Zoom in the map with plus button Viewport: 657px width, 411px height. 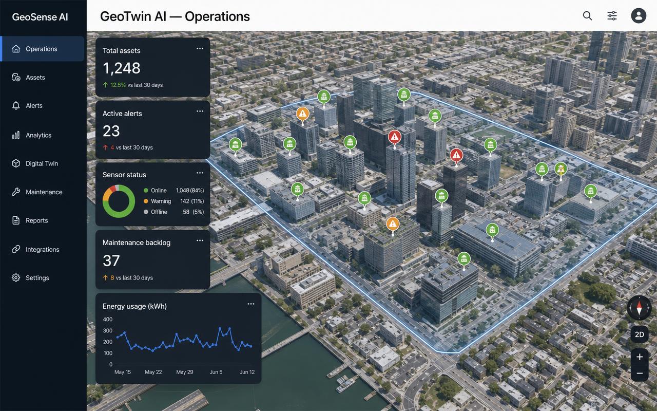click(x=640, y=357)
